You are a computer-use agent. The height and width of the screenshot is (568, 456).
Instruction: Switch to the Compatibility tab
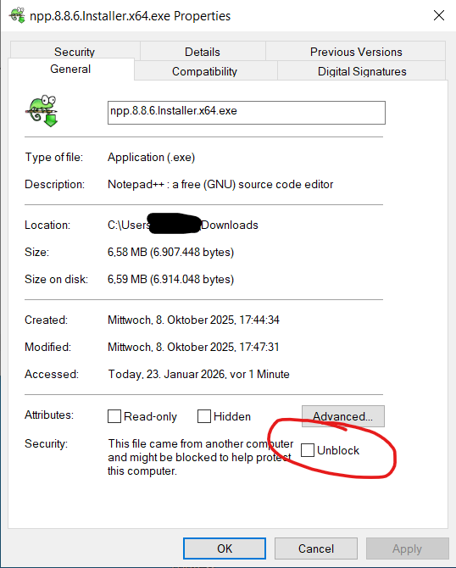(204, 71)
